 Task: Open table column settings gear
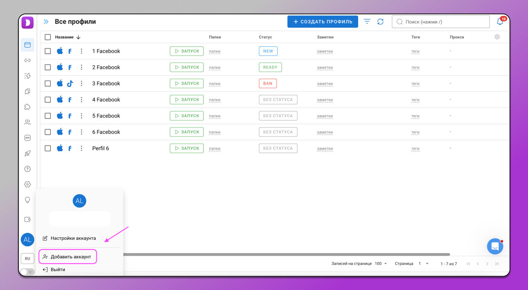point(497,37)
